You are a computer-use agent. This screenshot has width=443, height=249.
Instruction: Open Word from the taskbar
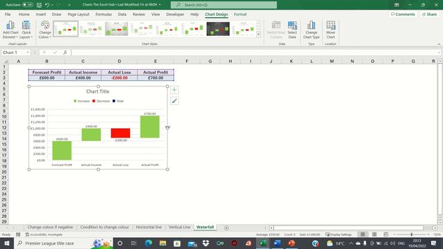[x=277, y=243]
